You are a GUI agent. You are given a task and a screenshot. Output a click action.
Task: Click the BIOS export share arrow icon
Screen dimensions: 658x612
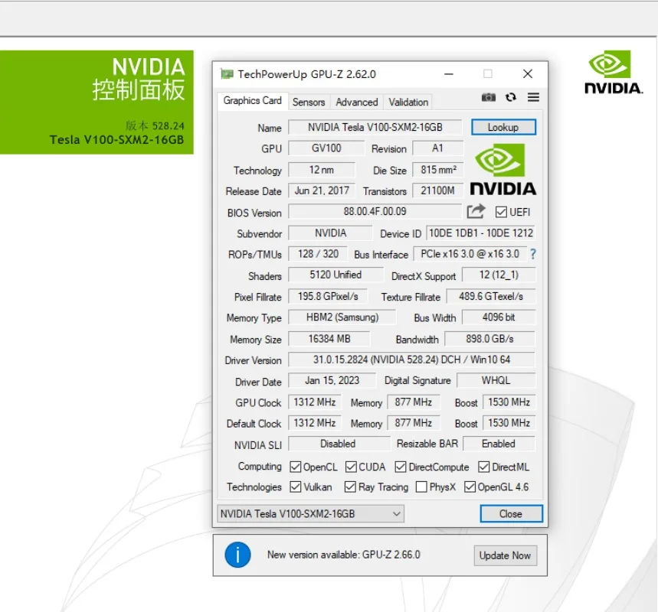(476, 211)
